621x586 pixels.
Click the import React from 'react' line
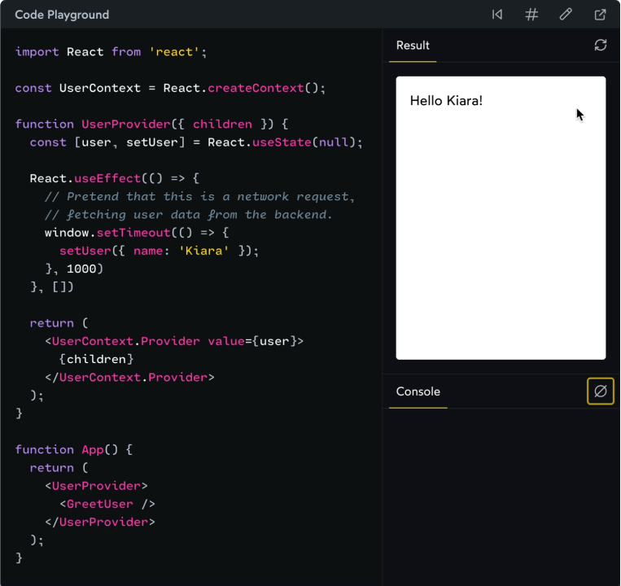click(111, 52)
